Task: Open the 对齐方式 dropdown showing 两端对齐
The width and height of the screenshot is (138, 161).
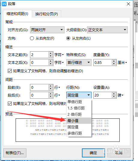Action: click(x=47, y=30)
